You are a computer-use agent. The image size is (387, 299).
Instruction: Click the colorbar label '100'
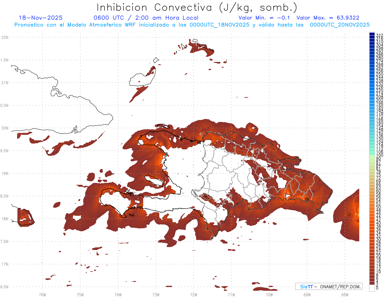tap(379, 155)
